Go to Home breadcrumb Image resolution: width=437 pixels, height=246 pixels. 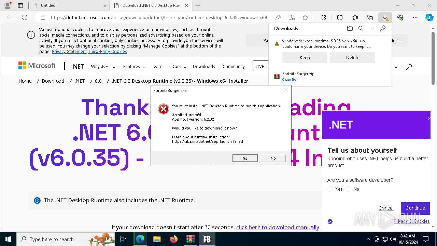tap(25, 81)
